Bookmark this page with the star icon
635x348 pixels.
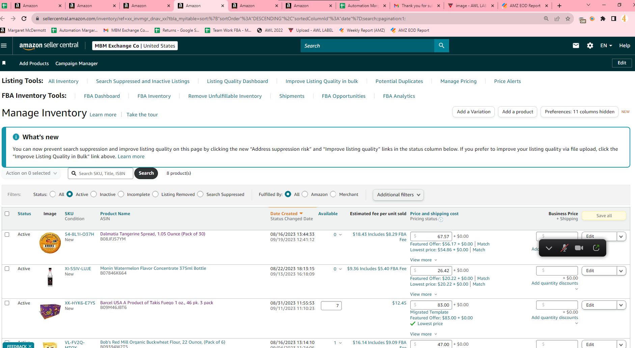[568, 19]
